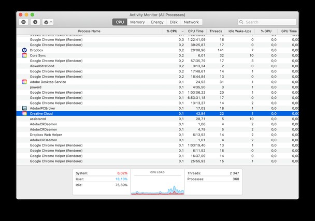Select Chrome Helper with CPU time 13:13,27
This screenshot has width=315, height=221.
pos(157,103)
